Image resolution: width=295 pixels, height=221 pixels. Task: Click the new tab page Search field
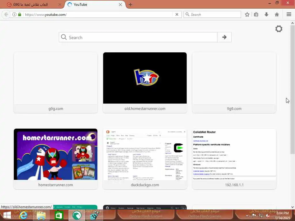coord(138,37)
